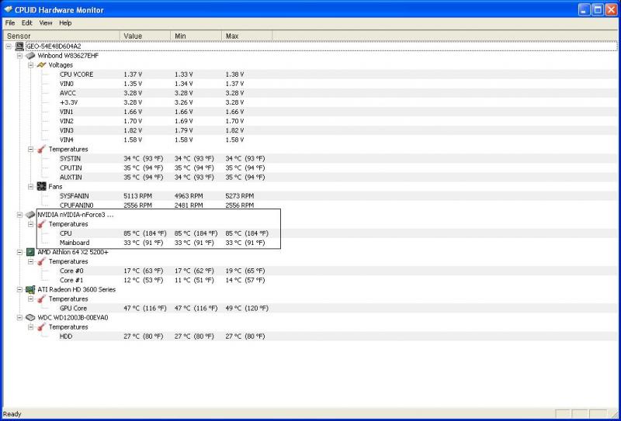
Task: Click the Ready status bar text
Action: [12, 414]
